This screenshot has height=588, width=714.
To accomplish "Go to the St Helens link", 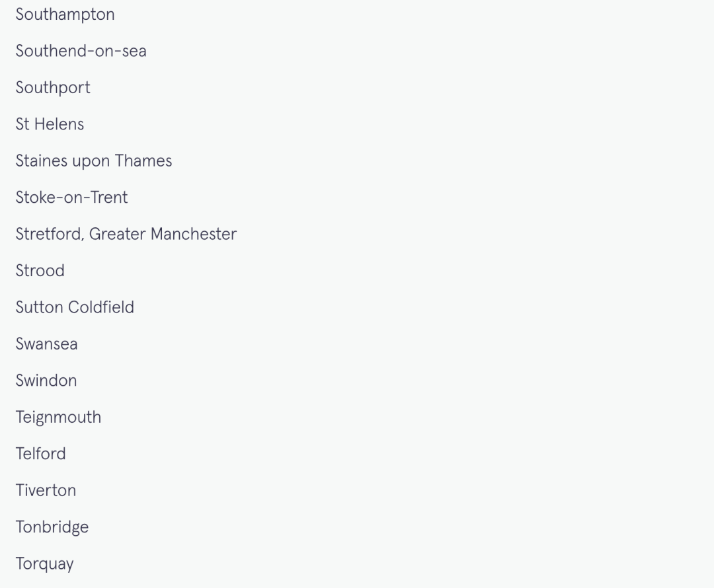I will point(50,124).
